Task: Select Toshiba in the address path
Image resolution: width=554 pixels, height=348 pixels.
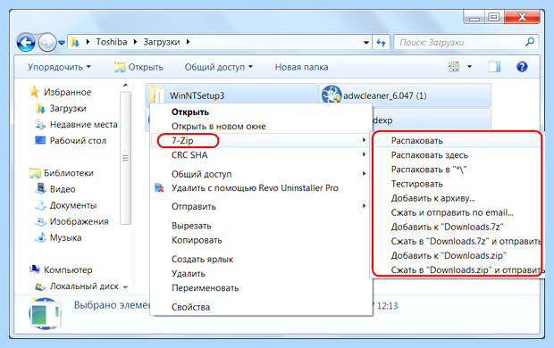Action: pos(112,42)
